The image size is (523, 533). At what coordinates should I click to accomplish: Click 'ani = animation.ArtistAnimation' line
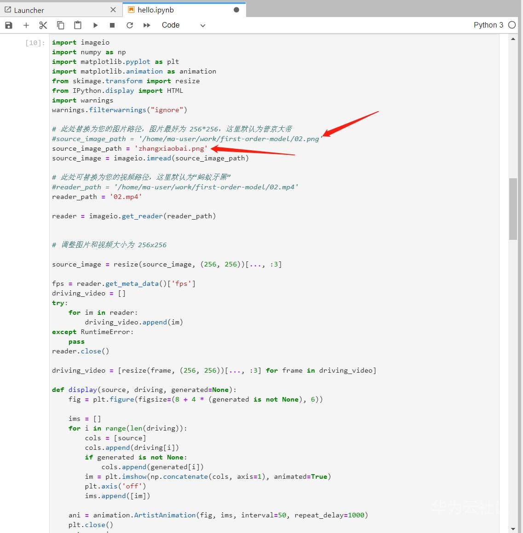[x=218, y=515]
